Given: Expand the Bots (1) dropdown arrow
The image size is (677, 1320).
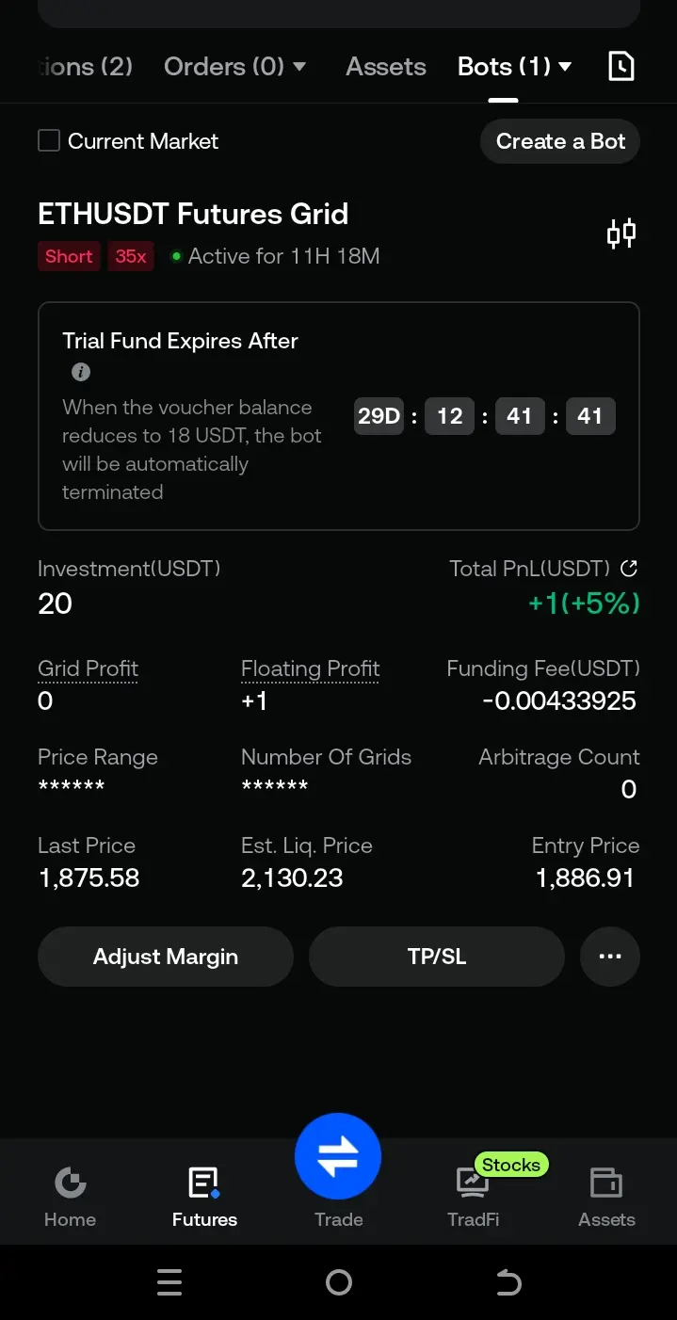Looking at the screenshot, I should pos(565,67).
